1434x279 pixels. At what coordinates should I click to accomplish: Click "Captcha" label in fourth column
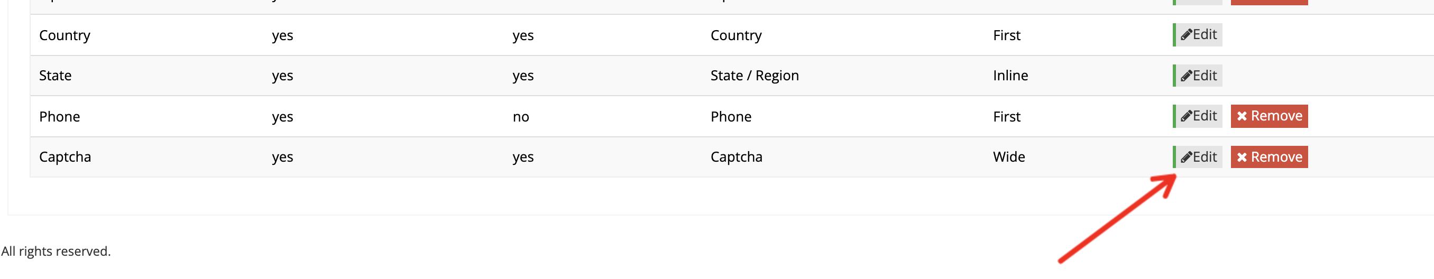pyautogui.click(x=736, y=157)
